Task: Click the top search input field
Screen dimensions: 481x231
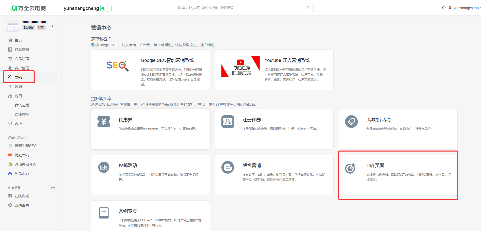Action: 241,8
